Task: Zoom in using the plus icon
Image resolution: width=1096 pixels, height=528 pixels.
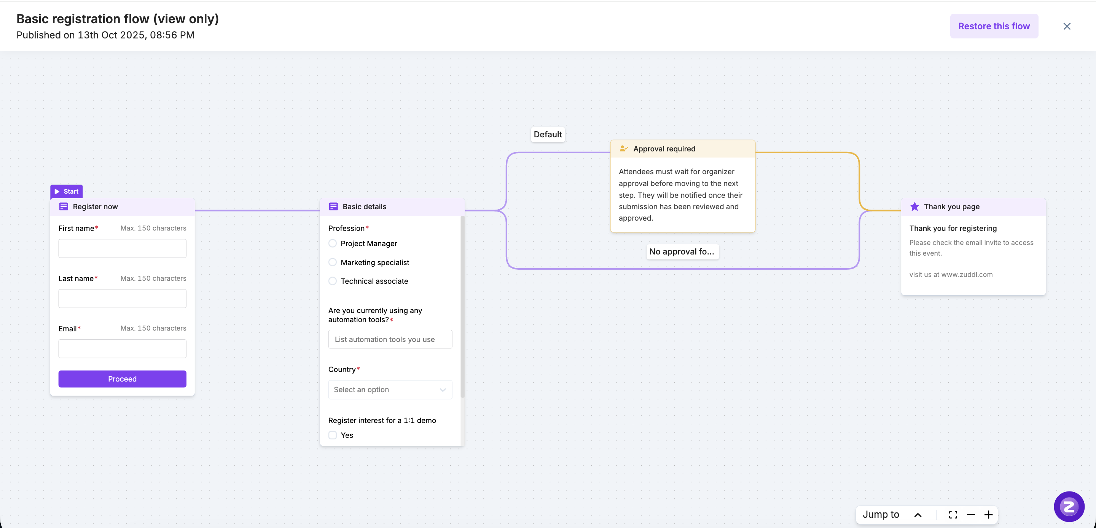Action: click(x=988, y=515)
